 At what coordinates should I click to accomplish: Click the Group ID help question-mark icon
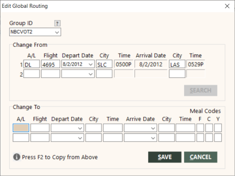click(x=57, y=23)
